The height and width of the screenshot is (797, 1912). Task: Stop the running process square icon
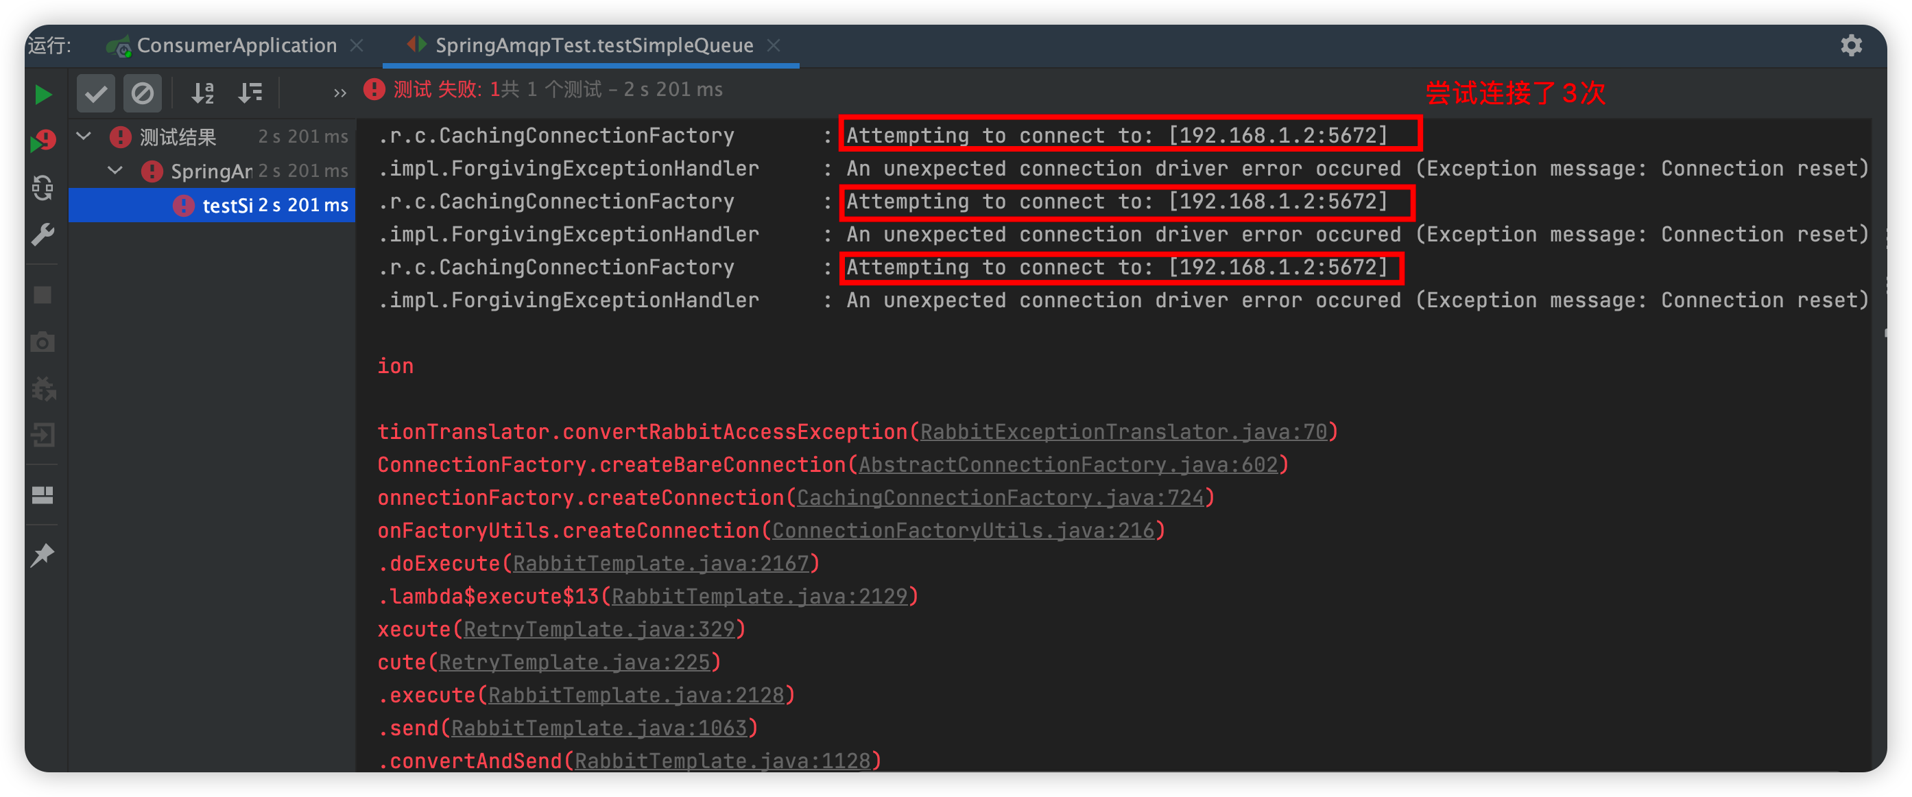tap(43, 296)
